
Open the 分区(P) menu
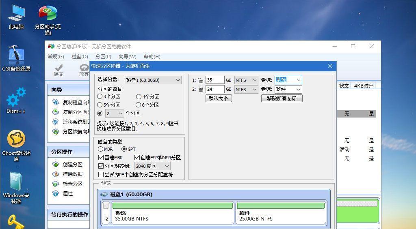103,57
